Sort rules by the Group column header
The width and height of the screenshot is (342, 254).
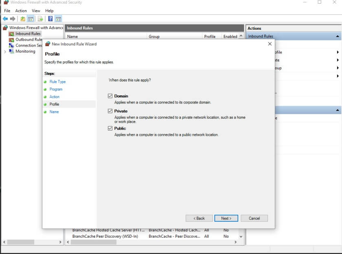coord(154,36)
